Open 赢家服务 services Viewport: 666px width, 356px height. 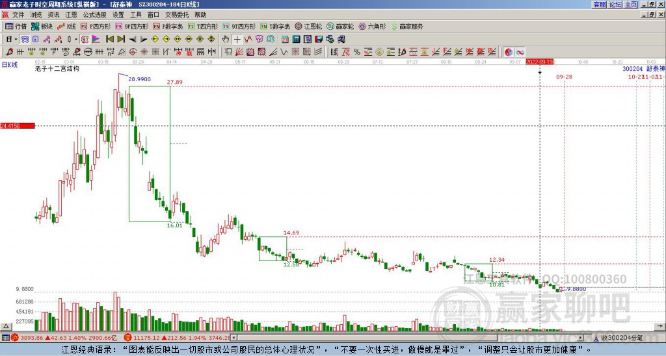tap(407, 26)
